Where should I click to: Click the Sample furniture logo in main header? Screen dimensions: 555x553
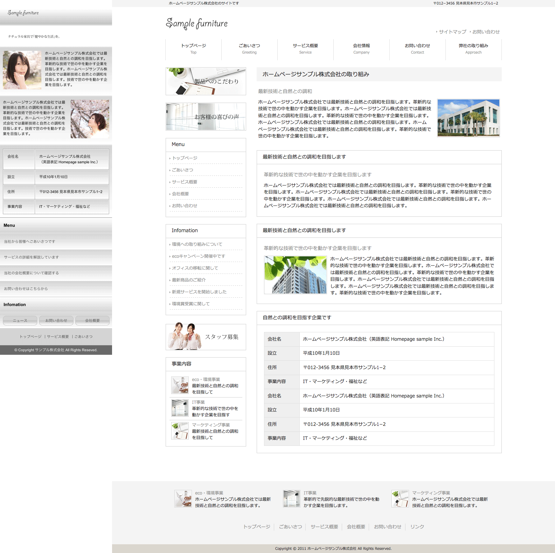(x=196, y=23)
